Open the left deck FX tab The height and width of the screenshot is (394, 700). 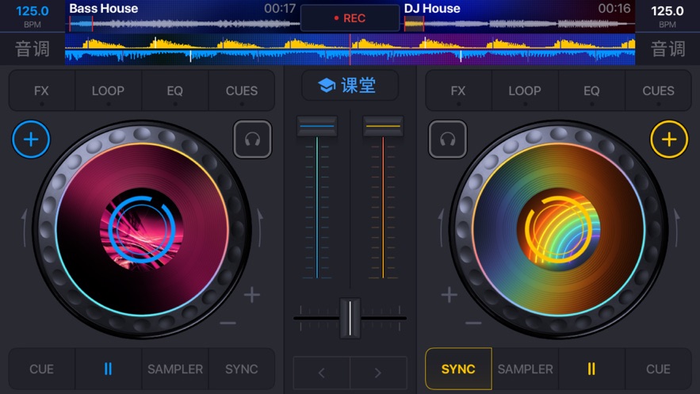[x=41, y=90]
